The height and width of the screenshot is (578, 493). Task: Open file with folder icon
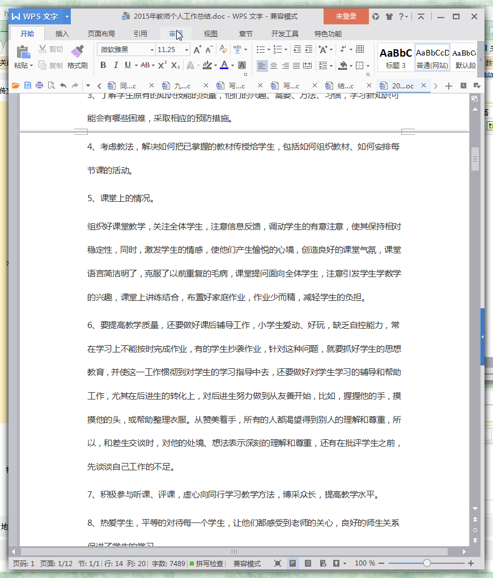(15, 86)
